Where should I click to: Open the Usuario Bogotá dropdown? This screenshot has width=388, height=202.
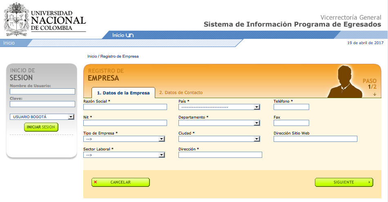[42, 117]
